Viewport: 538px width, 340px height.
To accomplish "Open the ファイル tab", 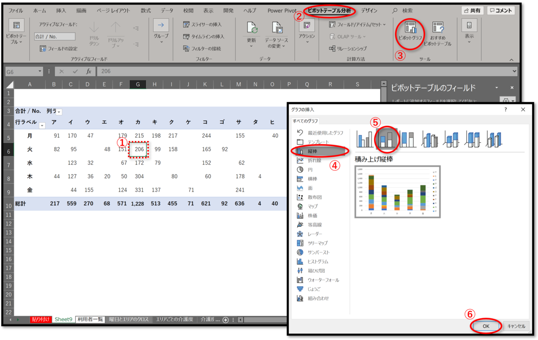I will pyautogui.click(x=16, y=10).
